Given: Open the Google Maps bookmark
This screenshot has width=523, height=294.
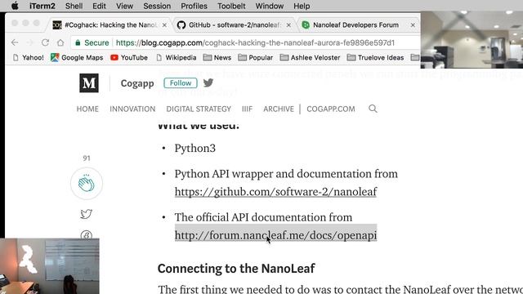Looking at the screenshot, I should pyautogui.click(x=77, y=57).
